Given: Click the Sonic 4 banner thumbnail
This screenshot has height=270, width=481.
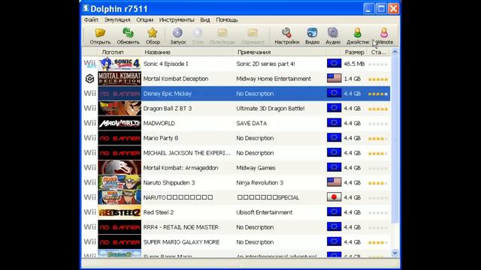Looking at the screenshot, I should point(119,64).
